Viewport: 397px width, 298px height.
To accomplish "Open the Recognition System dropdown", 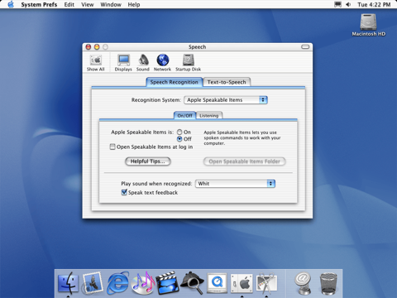I will pyautogui.click(x=226, y=100).
